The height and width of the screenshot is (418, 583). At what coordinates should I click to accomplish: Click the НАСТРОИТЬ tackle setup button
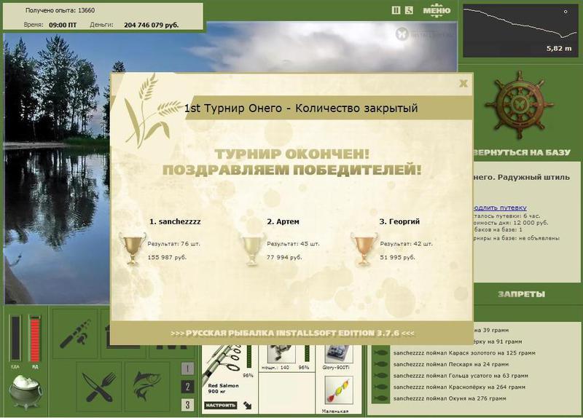(221, 405)
